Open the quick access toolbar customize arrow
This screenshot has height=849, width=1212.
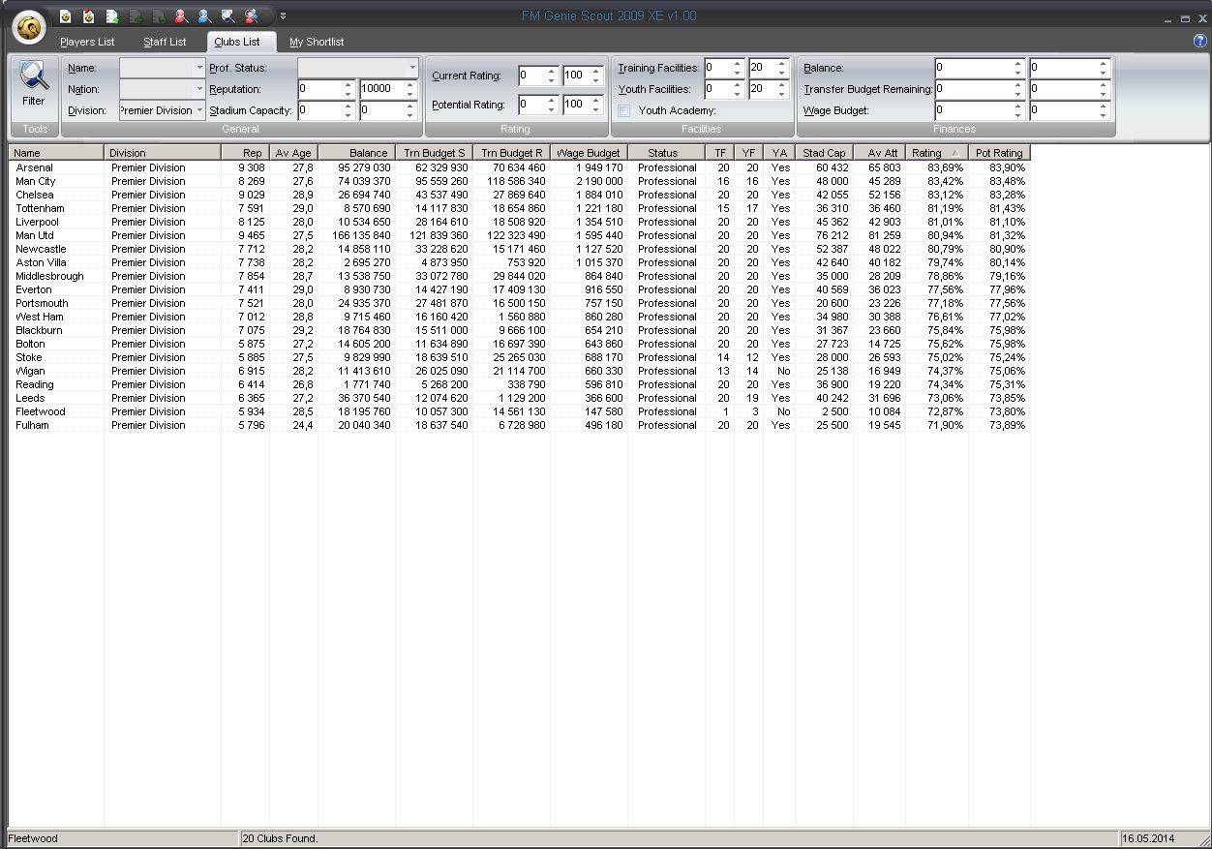click(x=283, y=15)
